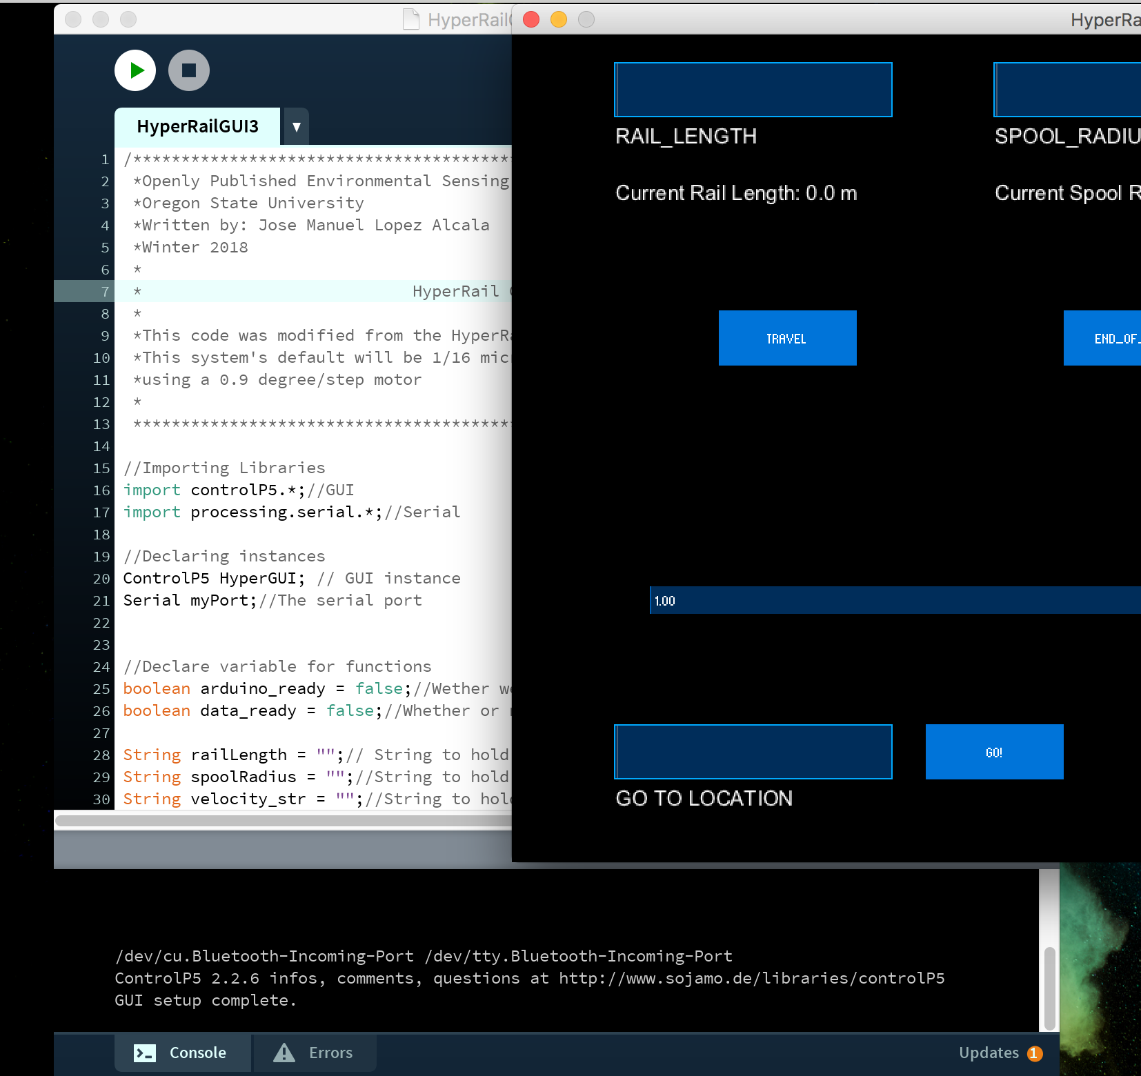This screenshot has width=1141, height=1076.
Task: Click the console vertical scrollbar thumb
Action: (1049, 988)
